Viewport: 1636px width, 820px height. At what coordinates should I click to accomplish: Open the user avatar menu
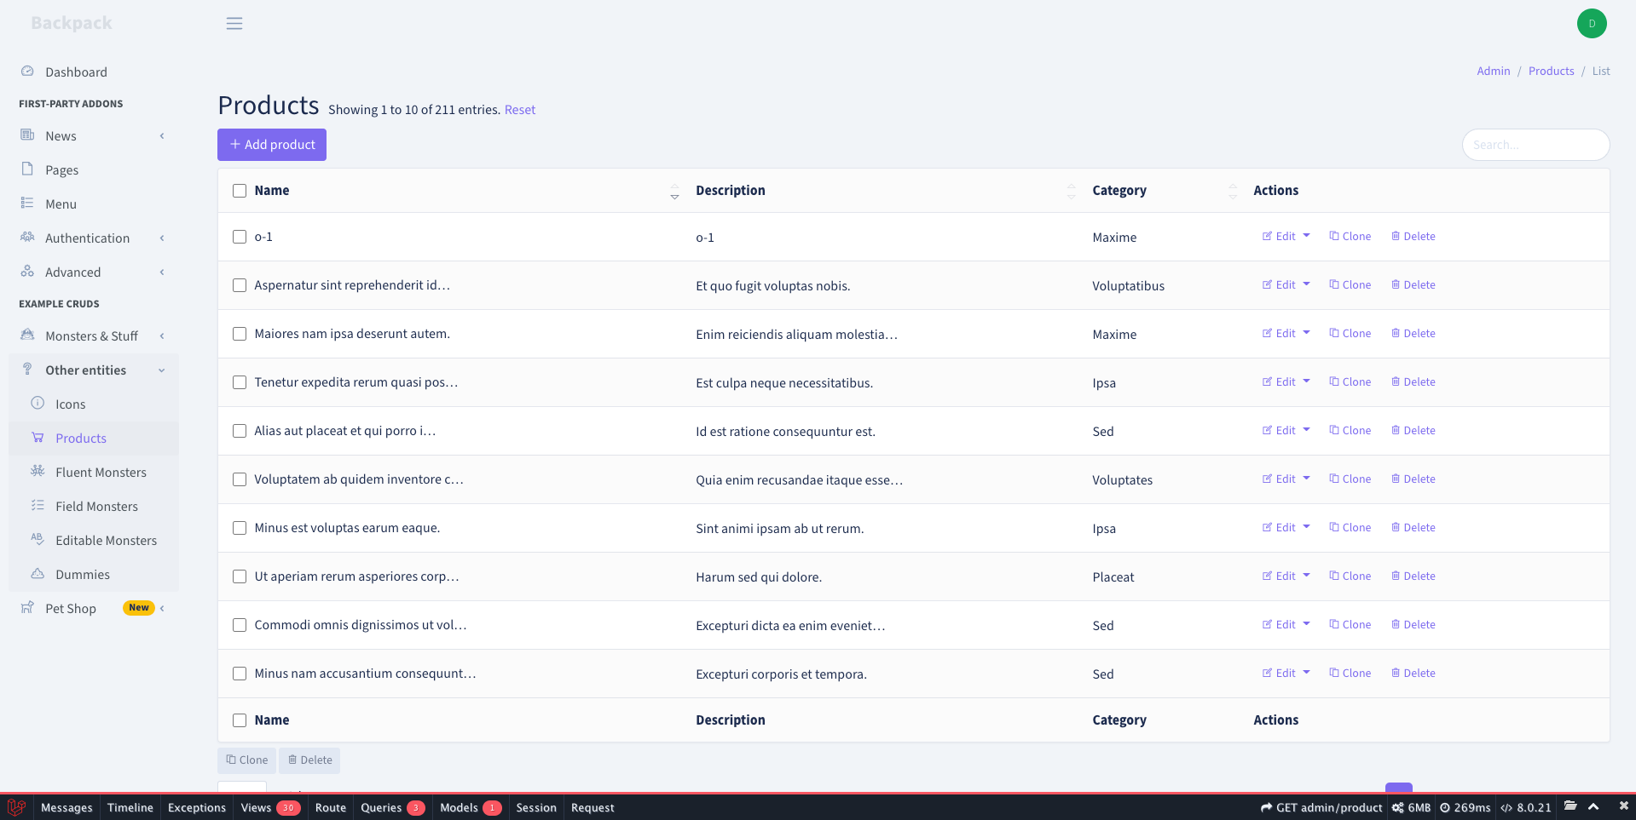1592,24
